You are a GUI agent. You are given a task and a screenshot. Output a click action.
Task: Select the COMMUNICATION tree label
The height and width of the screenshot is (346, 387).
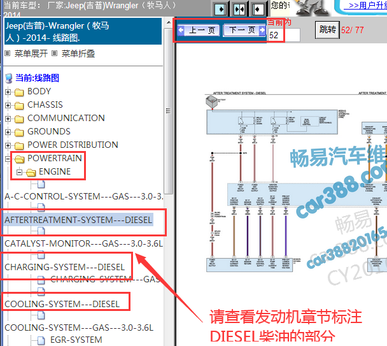[66, 118]
